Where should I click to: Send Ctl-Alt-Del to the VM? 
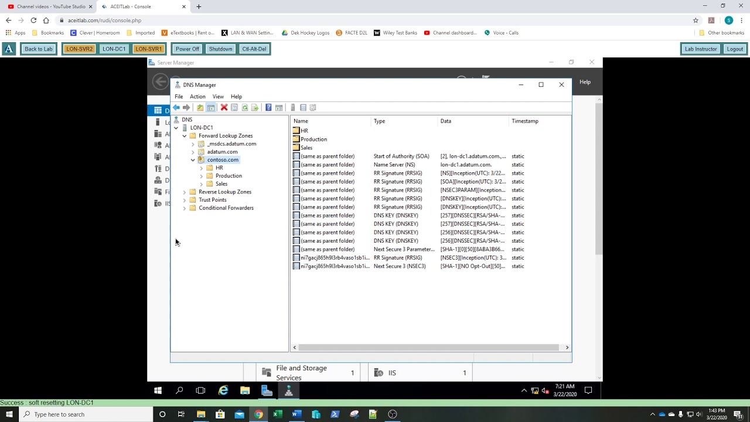click(254, 49)
